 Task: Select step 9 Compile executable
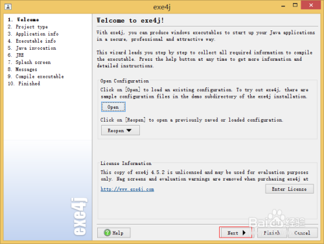pyautogui.click(x=36, y=76)
